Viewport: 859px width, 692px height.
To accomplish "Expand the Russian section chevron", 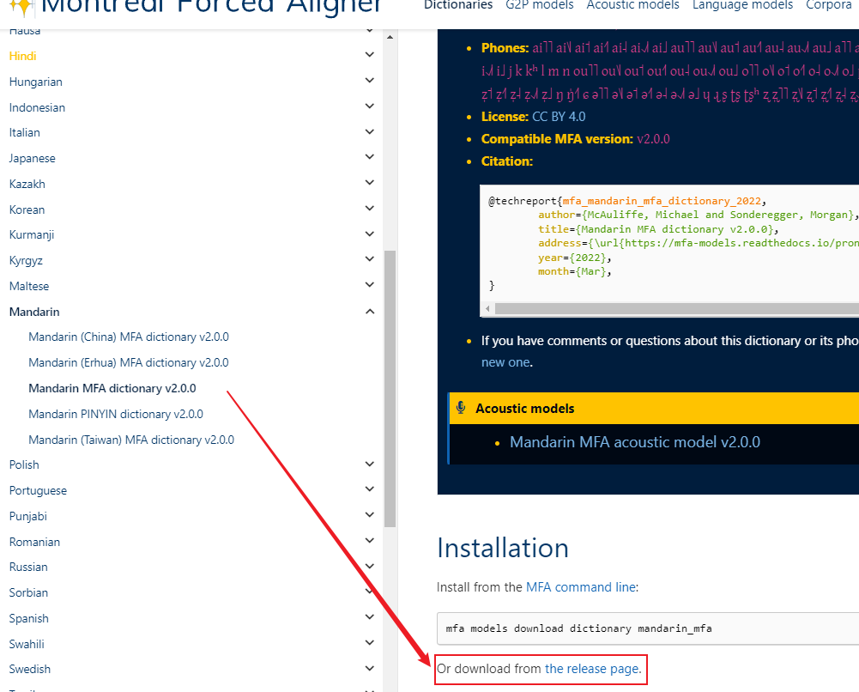I will pyautogui.click(x=370, y=566).
